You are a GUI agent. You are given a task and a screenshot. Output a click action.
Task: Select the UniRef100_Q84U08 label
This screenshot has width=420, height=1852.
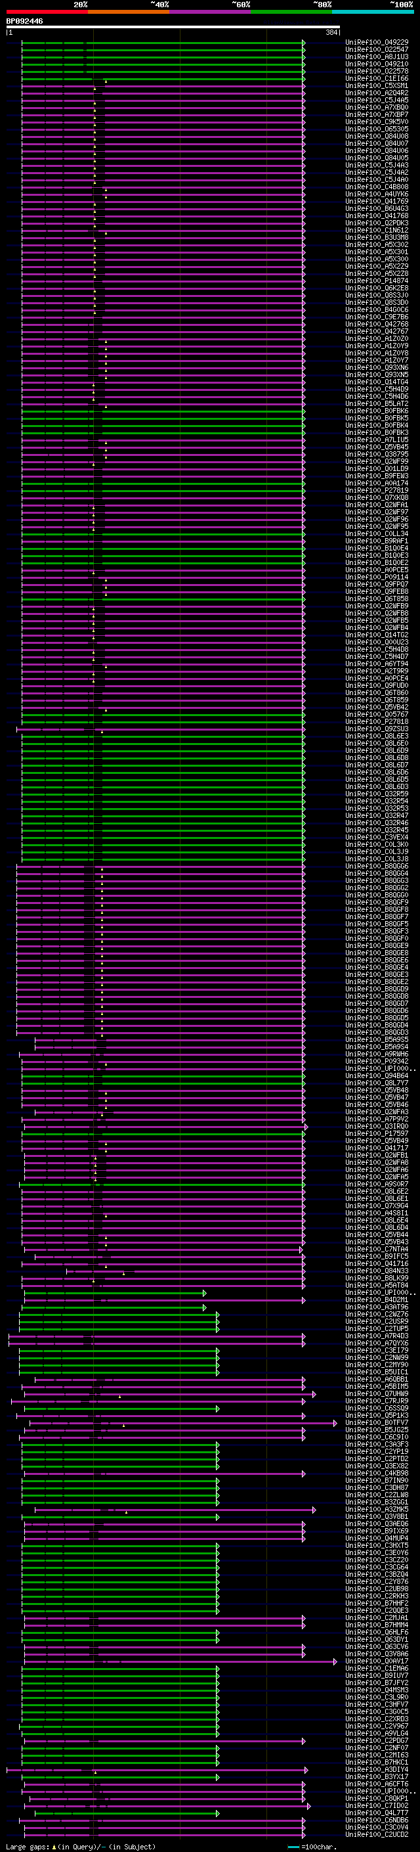377,136
